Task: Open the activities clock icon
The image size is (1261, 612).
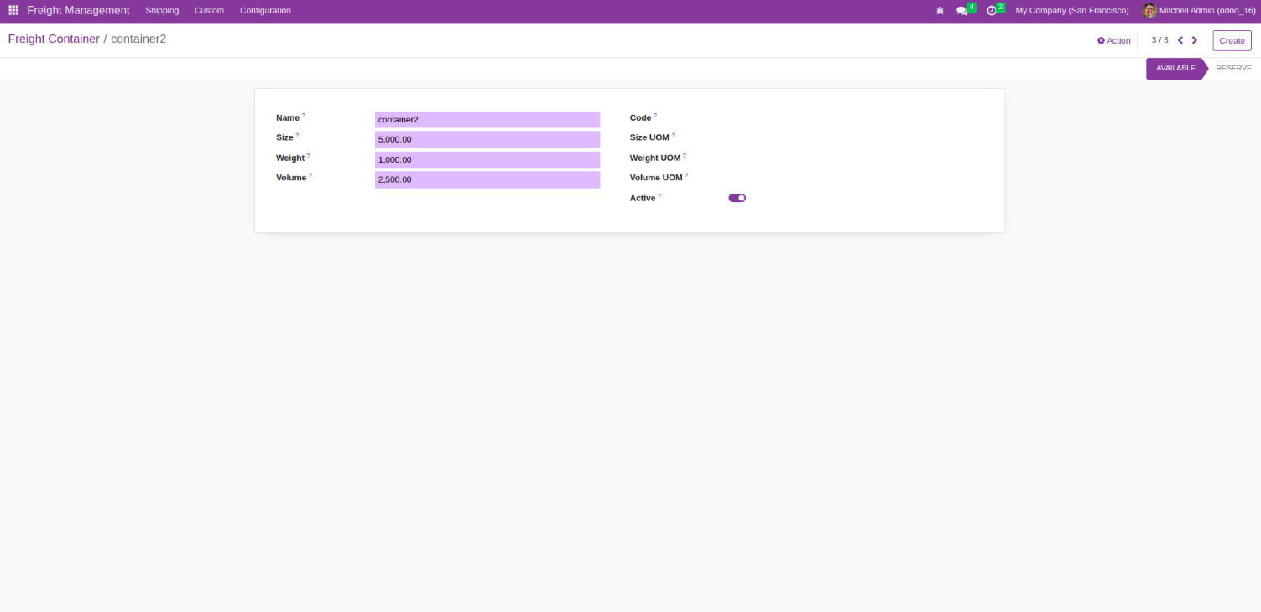Action: [x=992, y=11]
